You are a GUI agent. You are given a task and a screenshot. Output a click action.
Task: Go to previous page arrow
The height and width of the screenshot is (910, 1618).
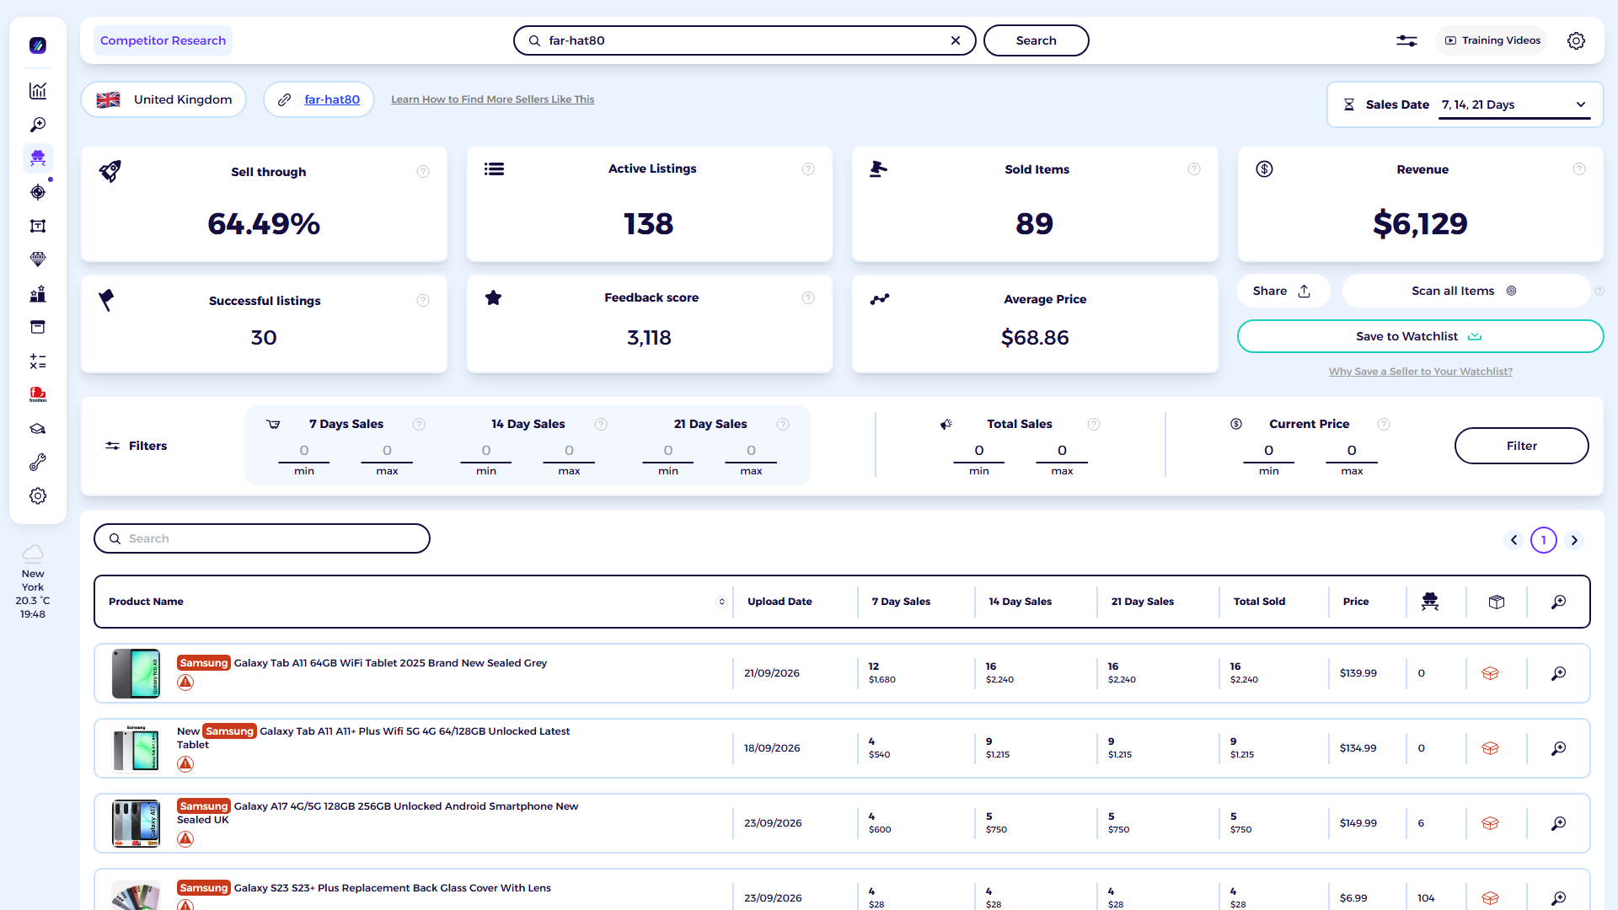pos(1514,540)
